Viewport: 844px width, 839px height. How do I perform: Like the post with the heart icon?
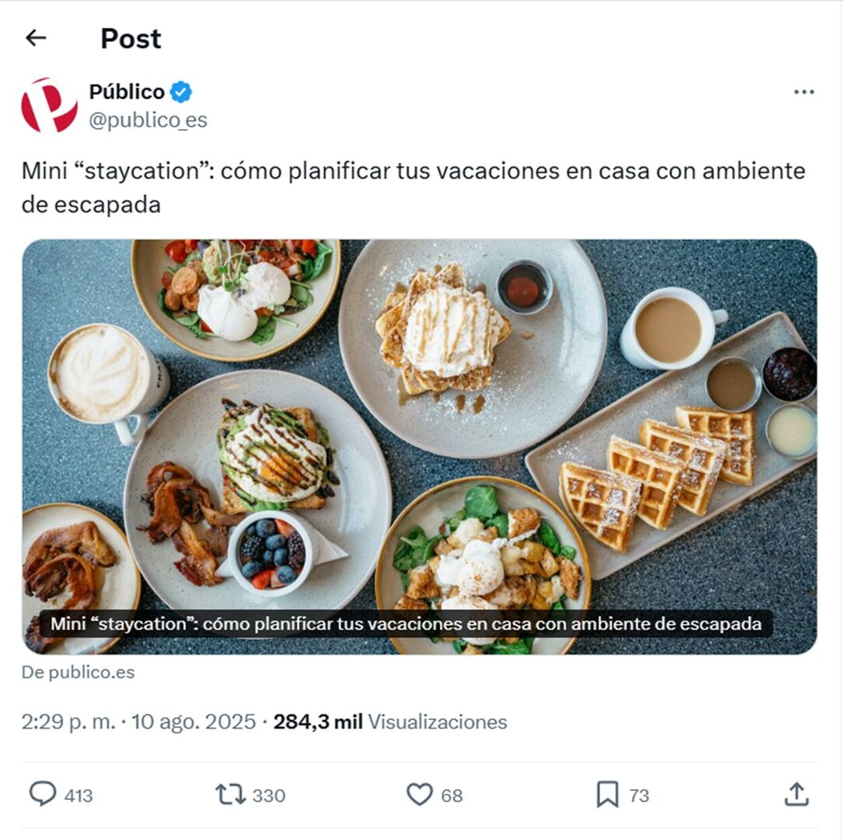[420, 795]
